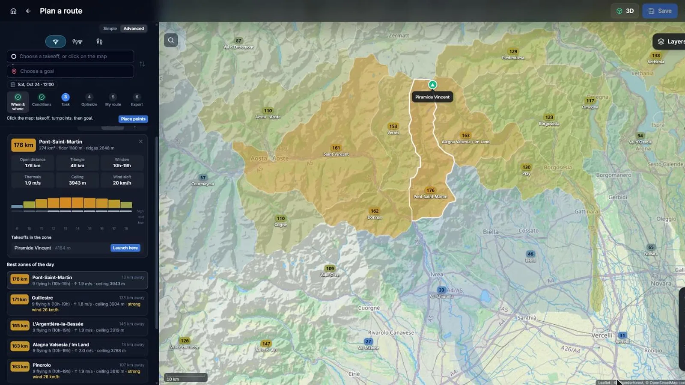Click the Wind aloft 20 km/h stat
Screen dimensions: 685x385
coord(122,180)
